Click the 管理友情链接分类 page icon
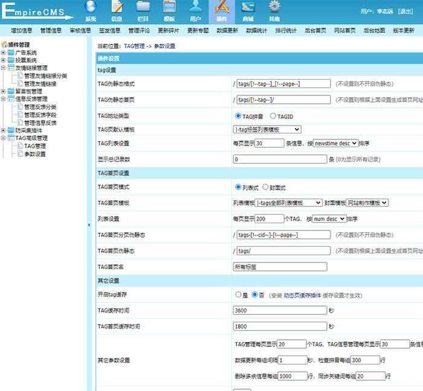Screen dimensions: 423x391 20,75
